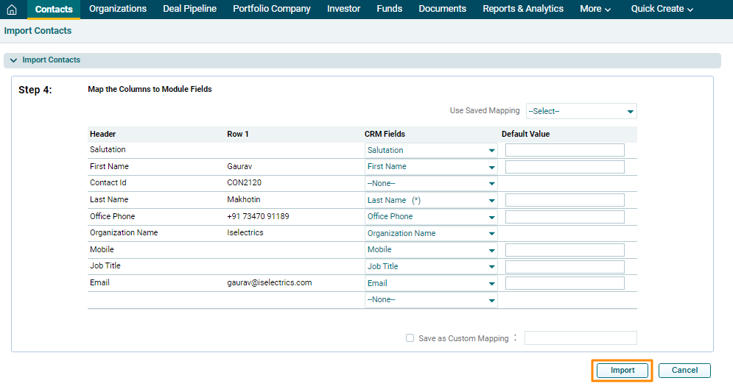Image resolution: width=733 pixels, height=389 pixels.
Task: Switch to the Deal Pipeline tab
Action: point(189,9)
